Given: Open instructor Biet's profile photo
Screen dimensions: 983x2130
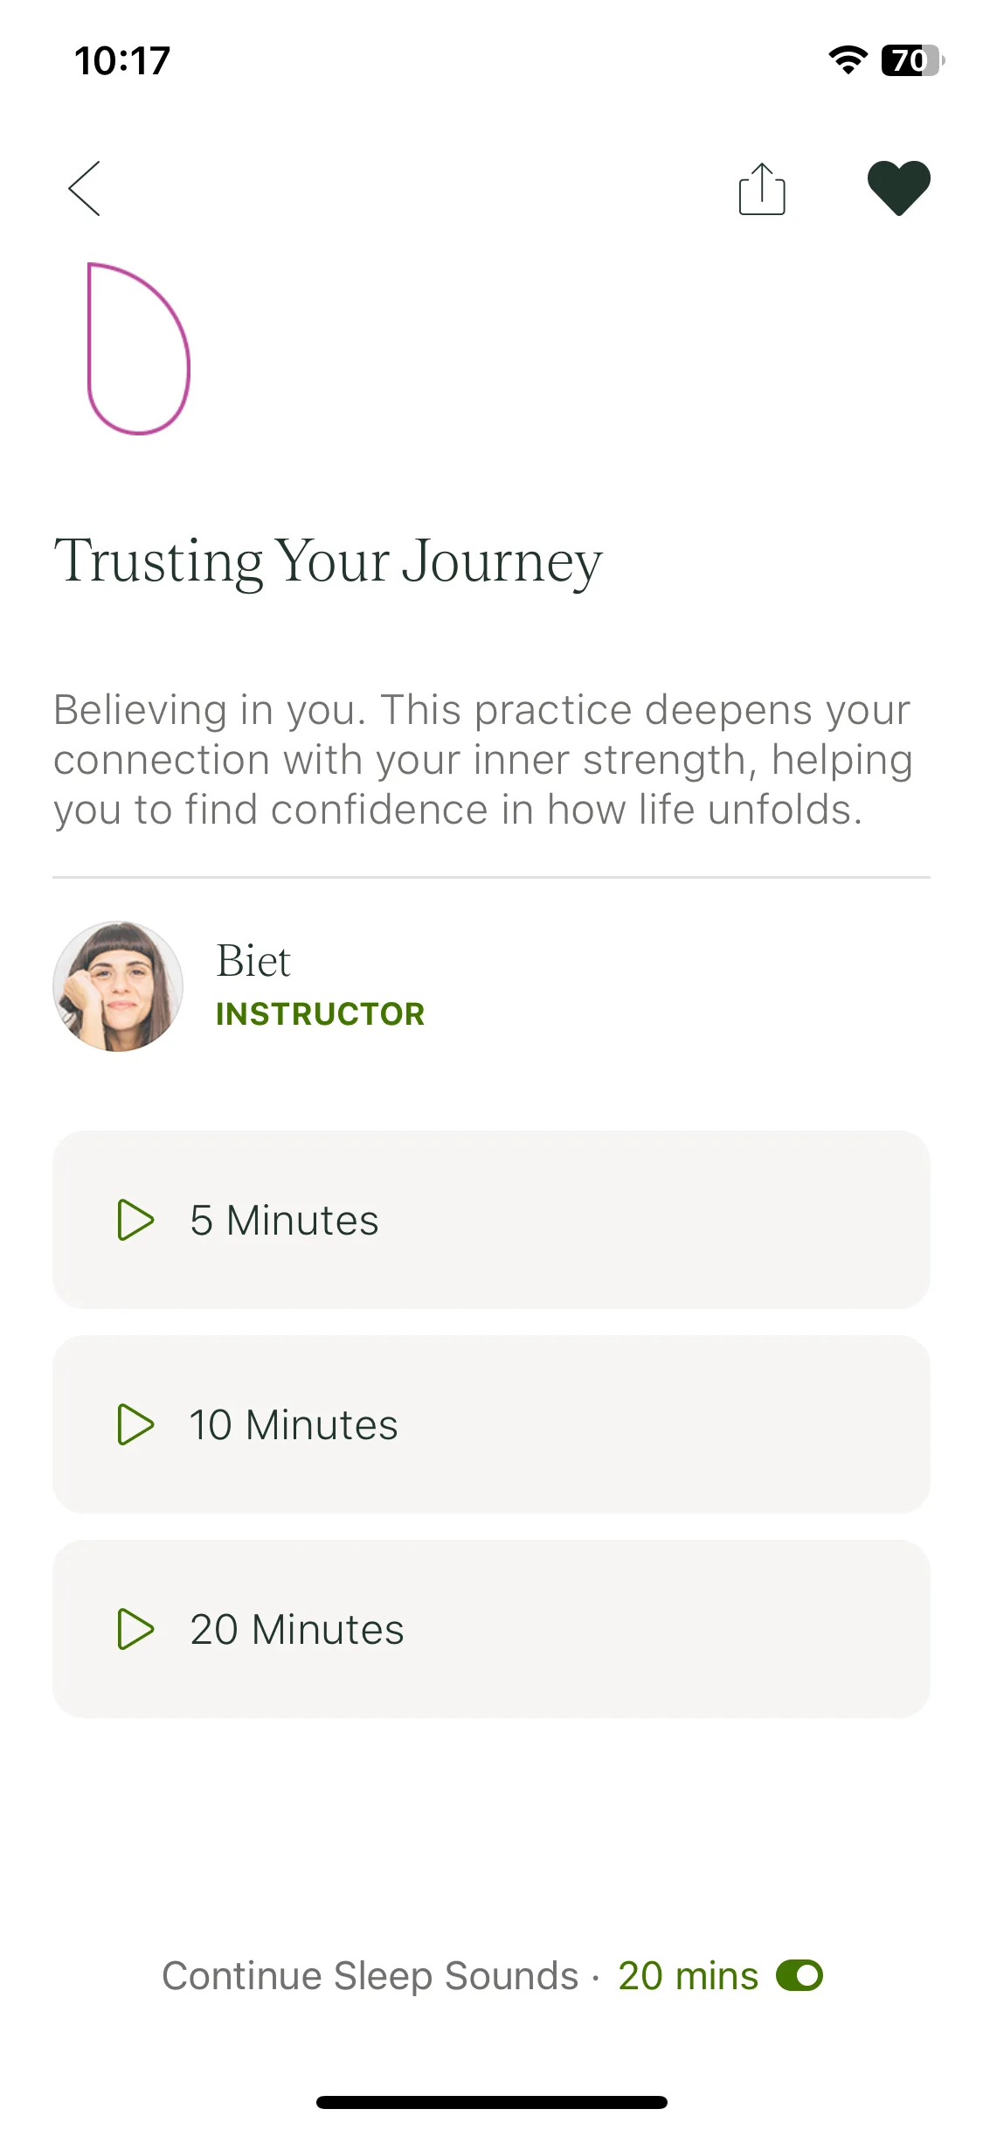Looking at the screenshot, I should click(118, 986).
